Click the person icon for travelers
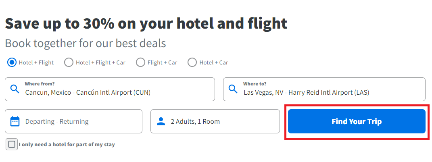This screenshot has height=162, width=432. 161,121
